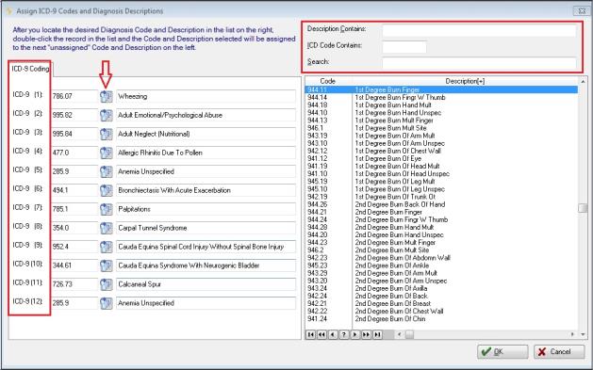The height and width of the screenshot is (370, 593).
Task: Click lookup icon for Cauda Equina Syndrome With Neurogenic Bladder
Action: (107, 265)
